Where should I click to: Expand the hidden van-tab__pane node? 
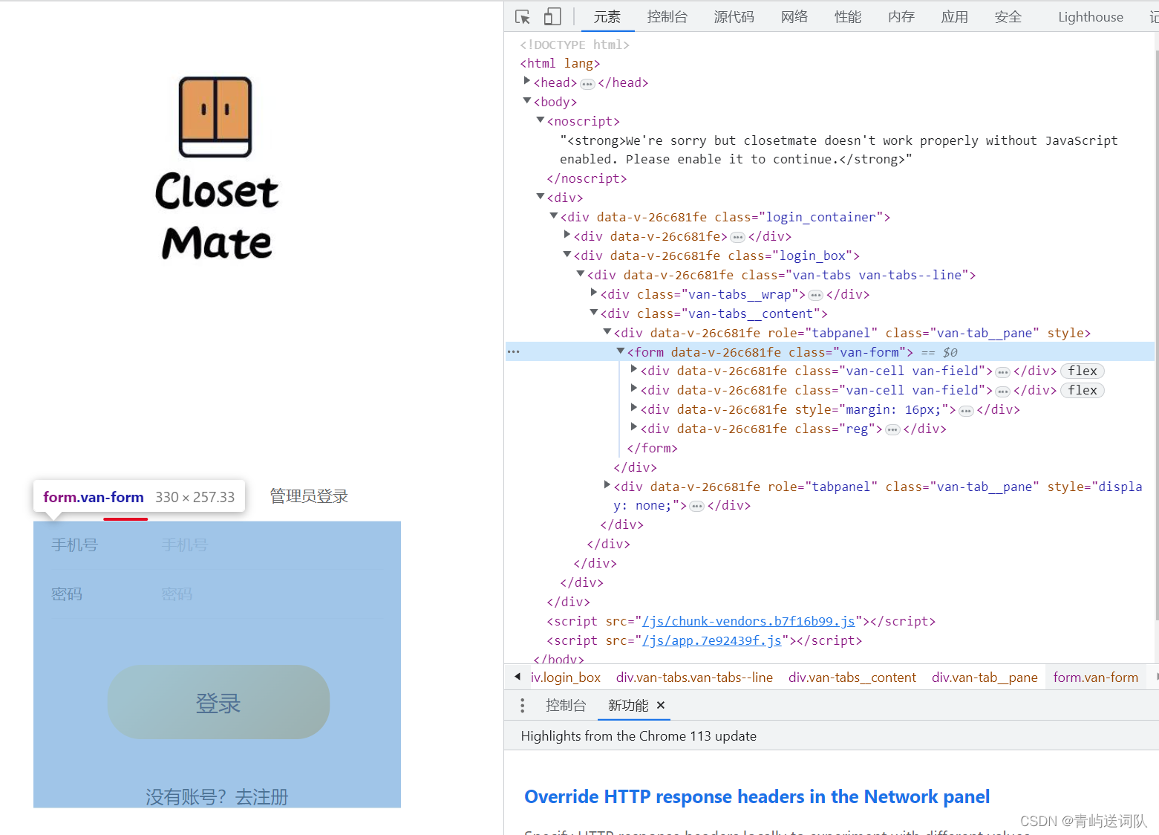607,485
